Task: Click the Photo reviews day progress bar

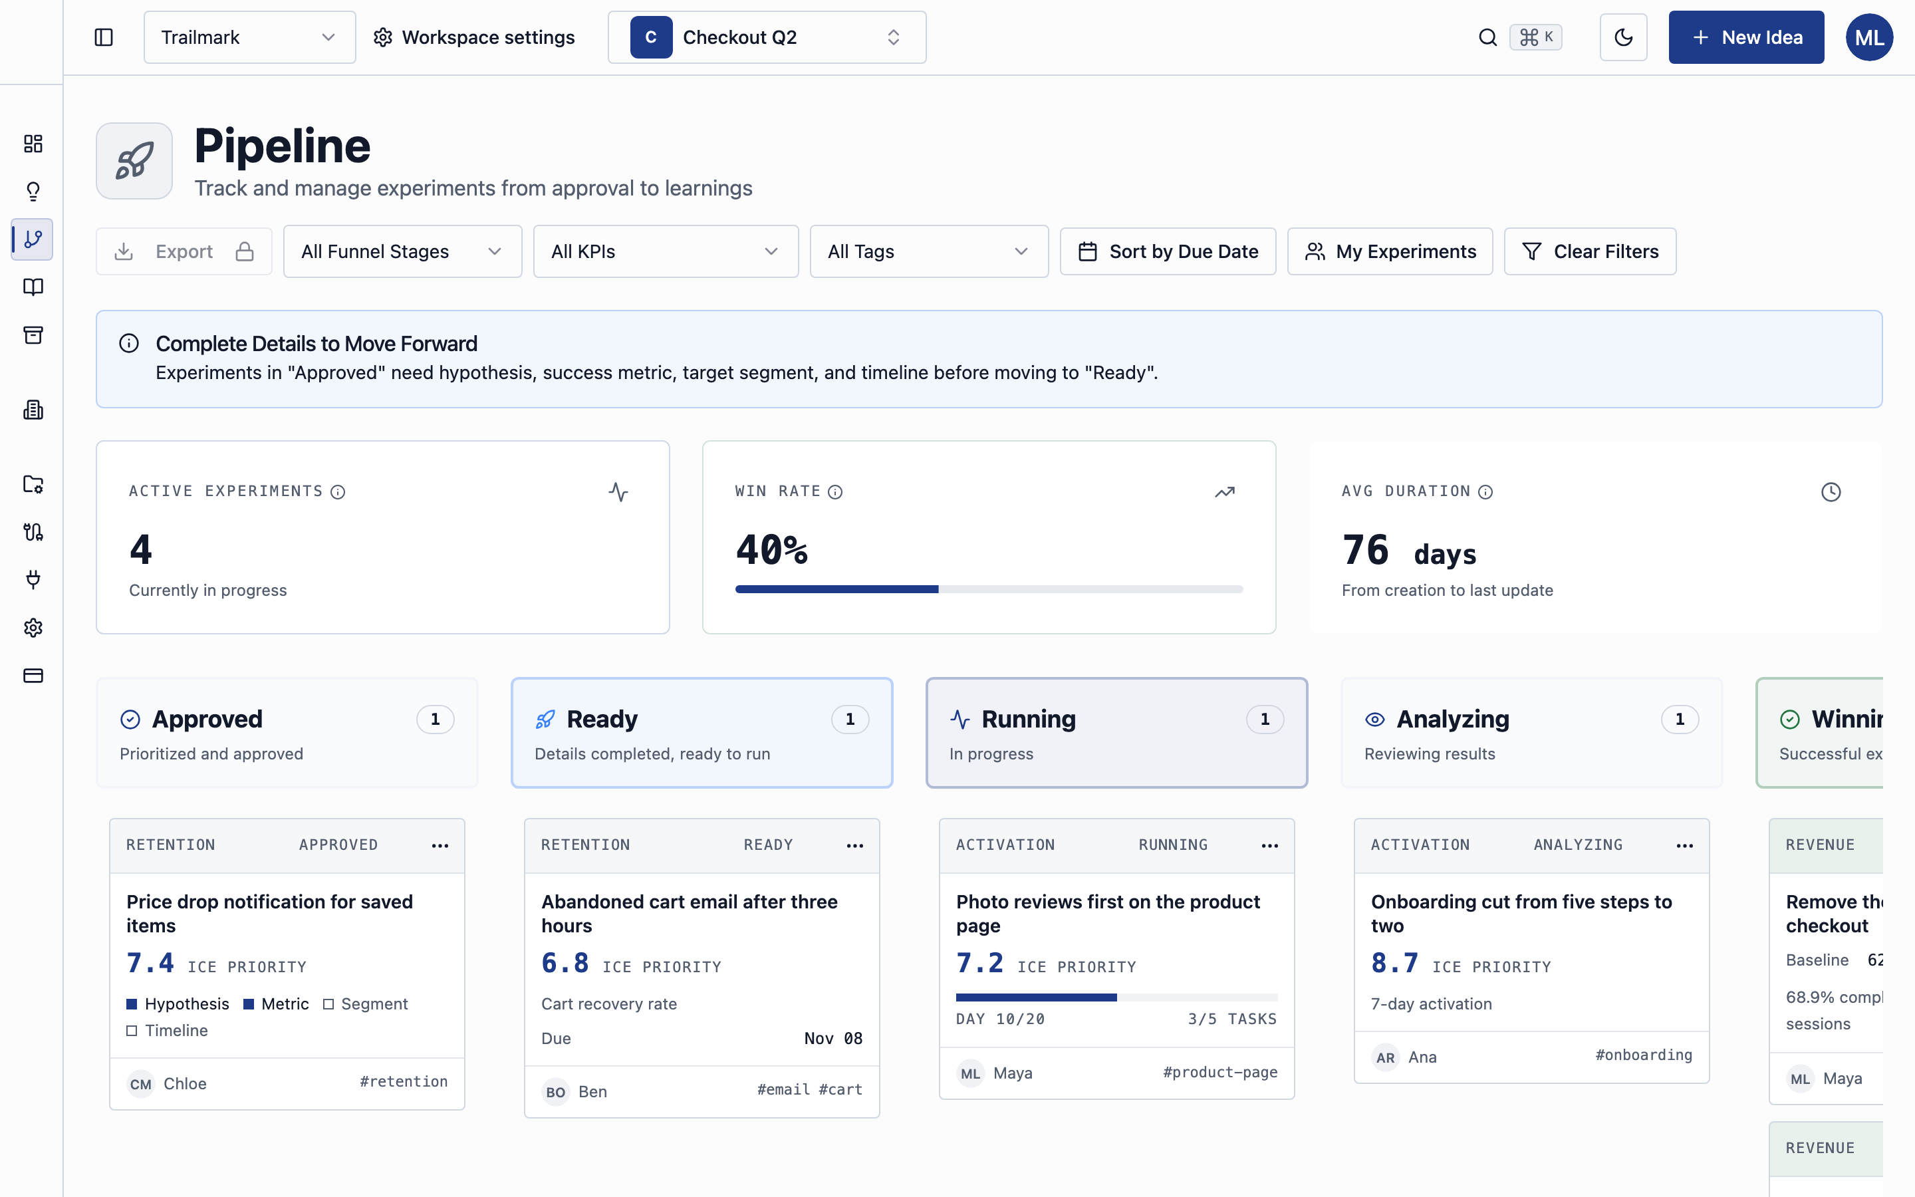Action: pyautogui.click(x=1116, y=997)
